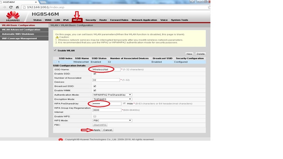Click the browser home icon
Viewport: 283px width, 159px height.
[x=17, y=7]
